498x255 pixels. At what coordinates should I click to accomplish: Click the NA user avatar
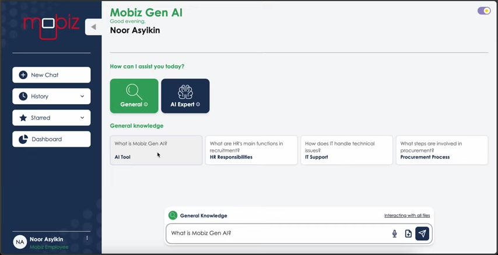coord(20,242)
